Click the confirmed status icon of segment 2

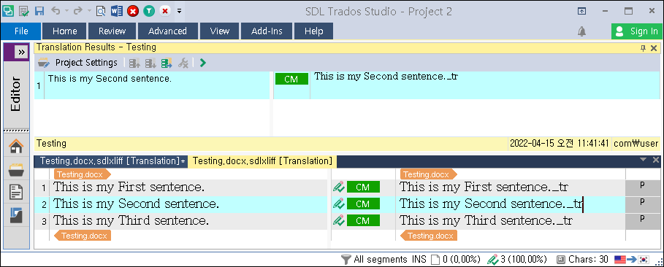click(x=338, y=204)
